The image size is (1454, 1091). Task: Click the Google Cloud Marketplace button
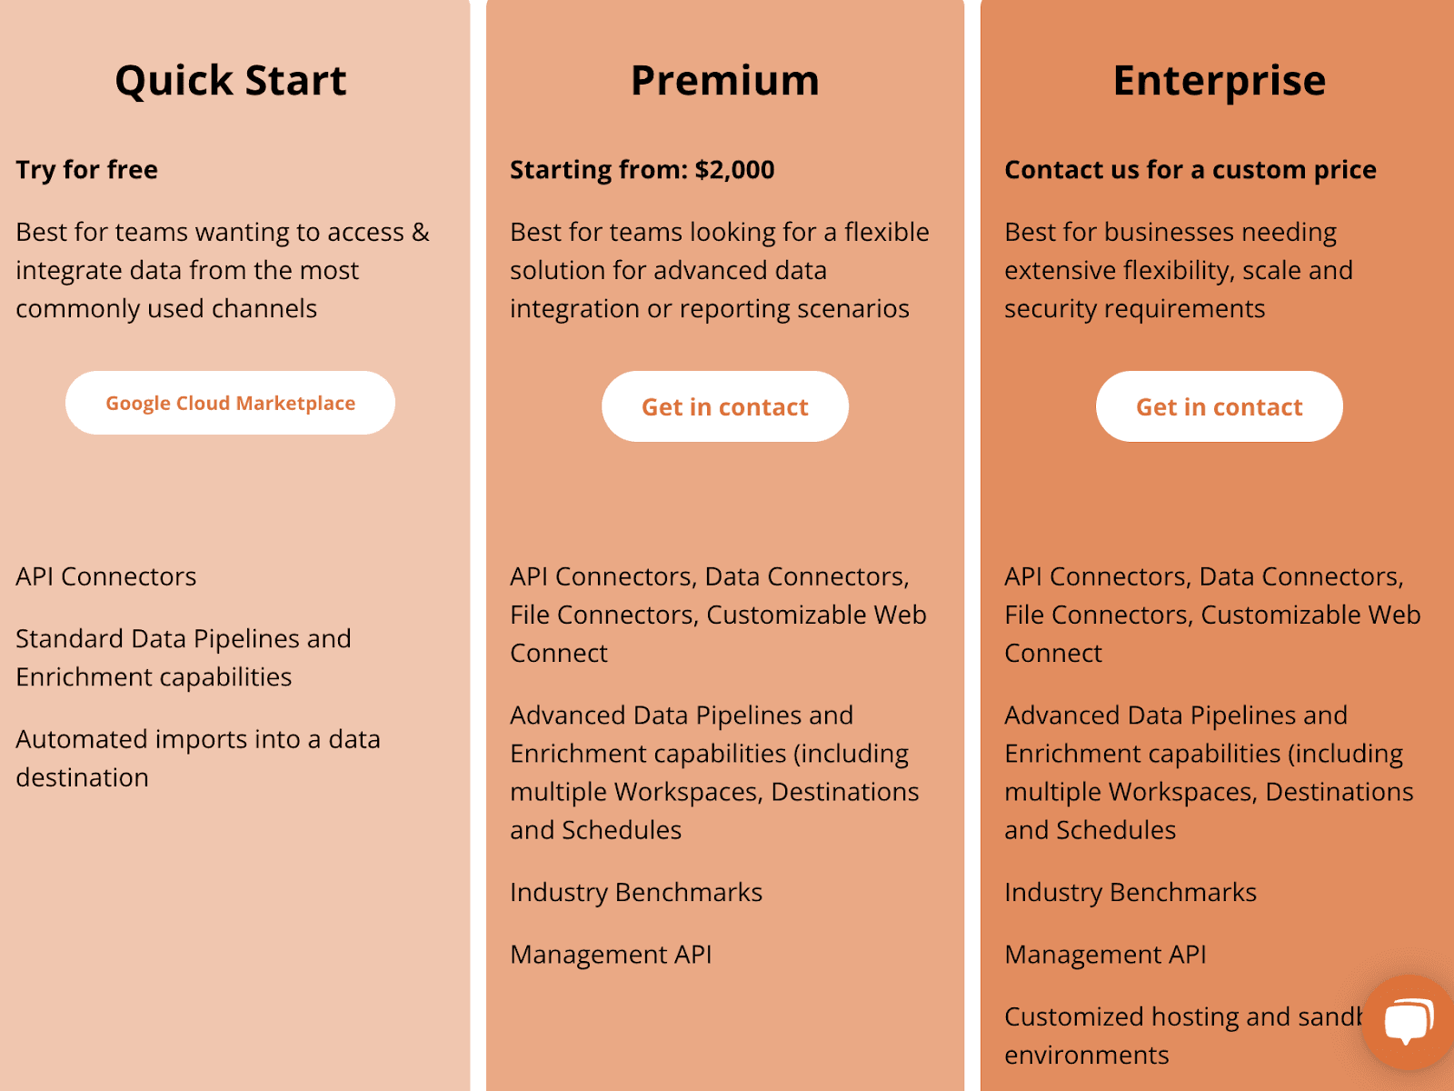coord(230,403)
